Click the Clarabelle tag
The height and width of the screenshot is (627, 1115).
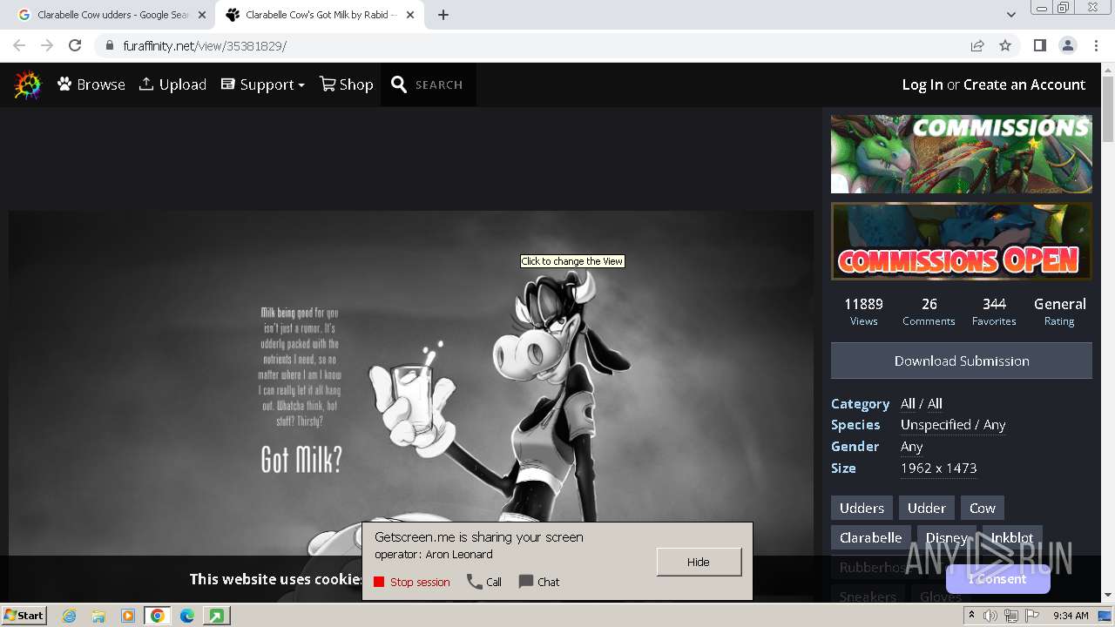pos(871,537)
